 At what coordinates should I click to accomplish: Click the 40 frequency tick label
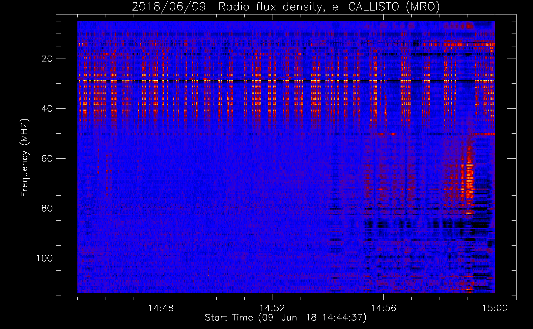(47, 109)
